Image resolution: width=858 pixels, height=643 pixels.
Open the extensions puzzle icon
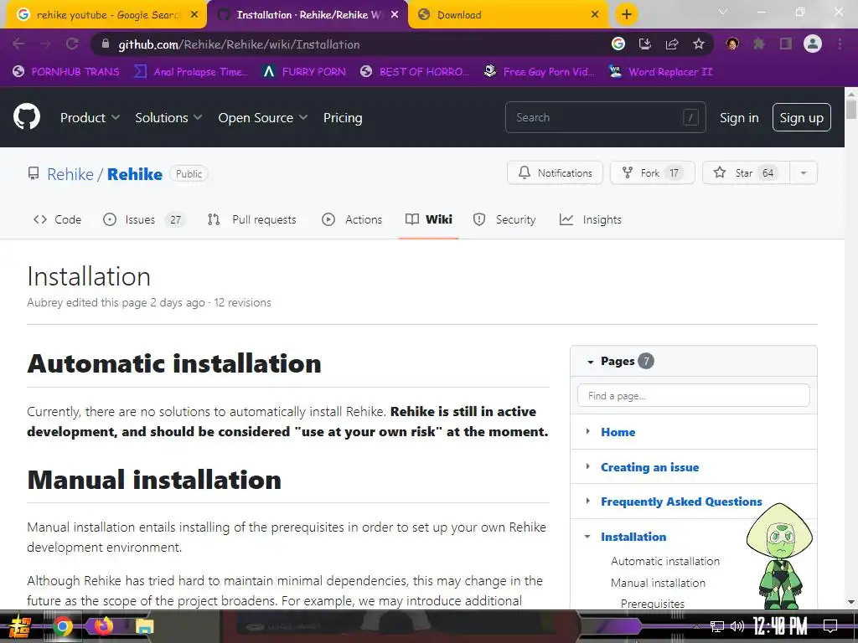tap(759, 44)
